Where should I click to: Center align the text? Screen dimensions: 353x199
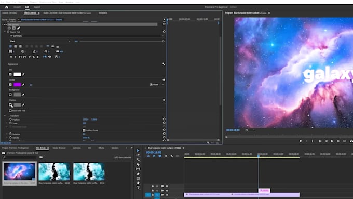[x=15, y=46]
